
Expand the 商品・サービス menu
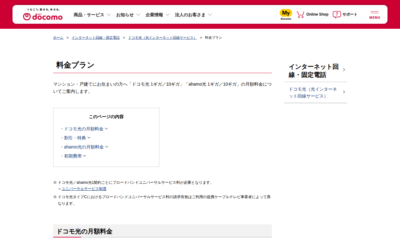point(92,15)
